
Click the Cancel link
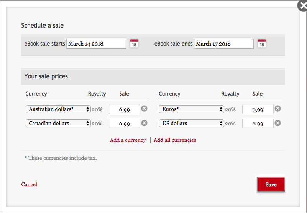point(29,184)
